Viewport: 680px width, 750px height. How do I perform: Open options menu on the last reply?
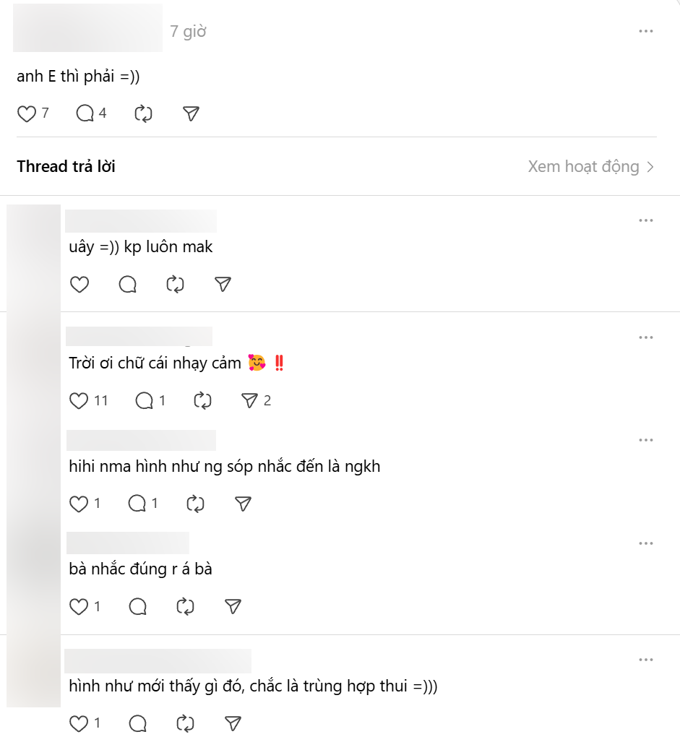645,658
